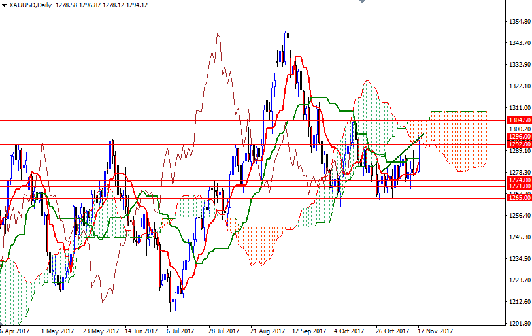Click the orange future Ichimoku cloud area

tap(457, 141)
